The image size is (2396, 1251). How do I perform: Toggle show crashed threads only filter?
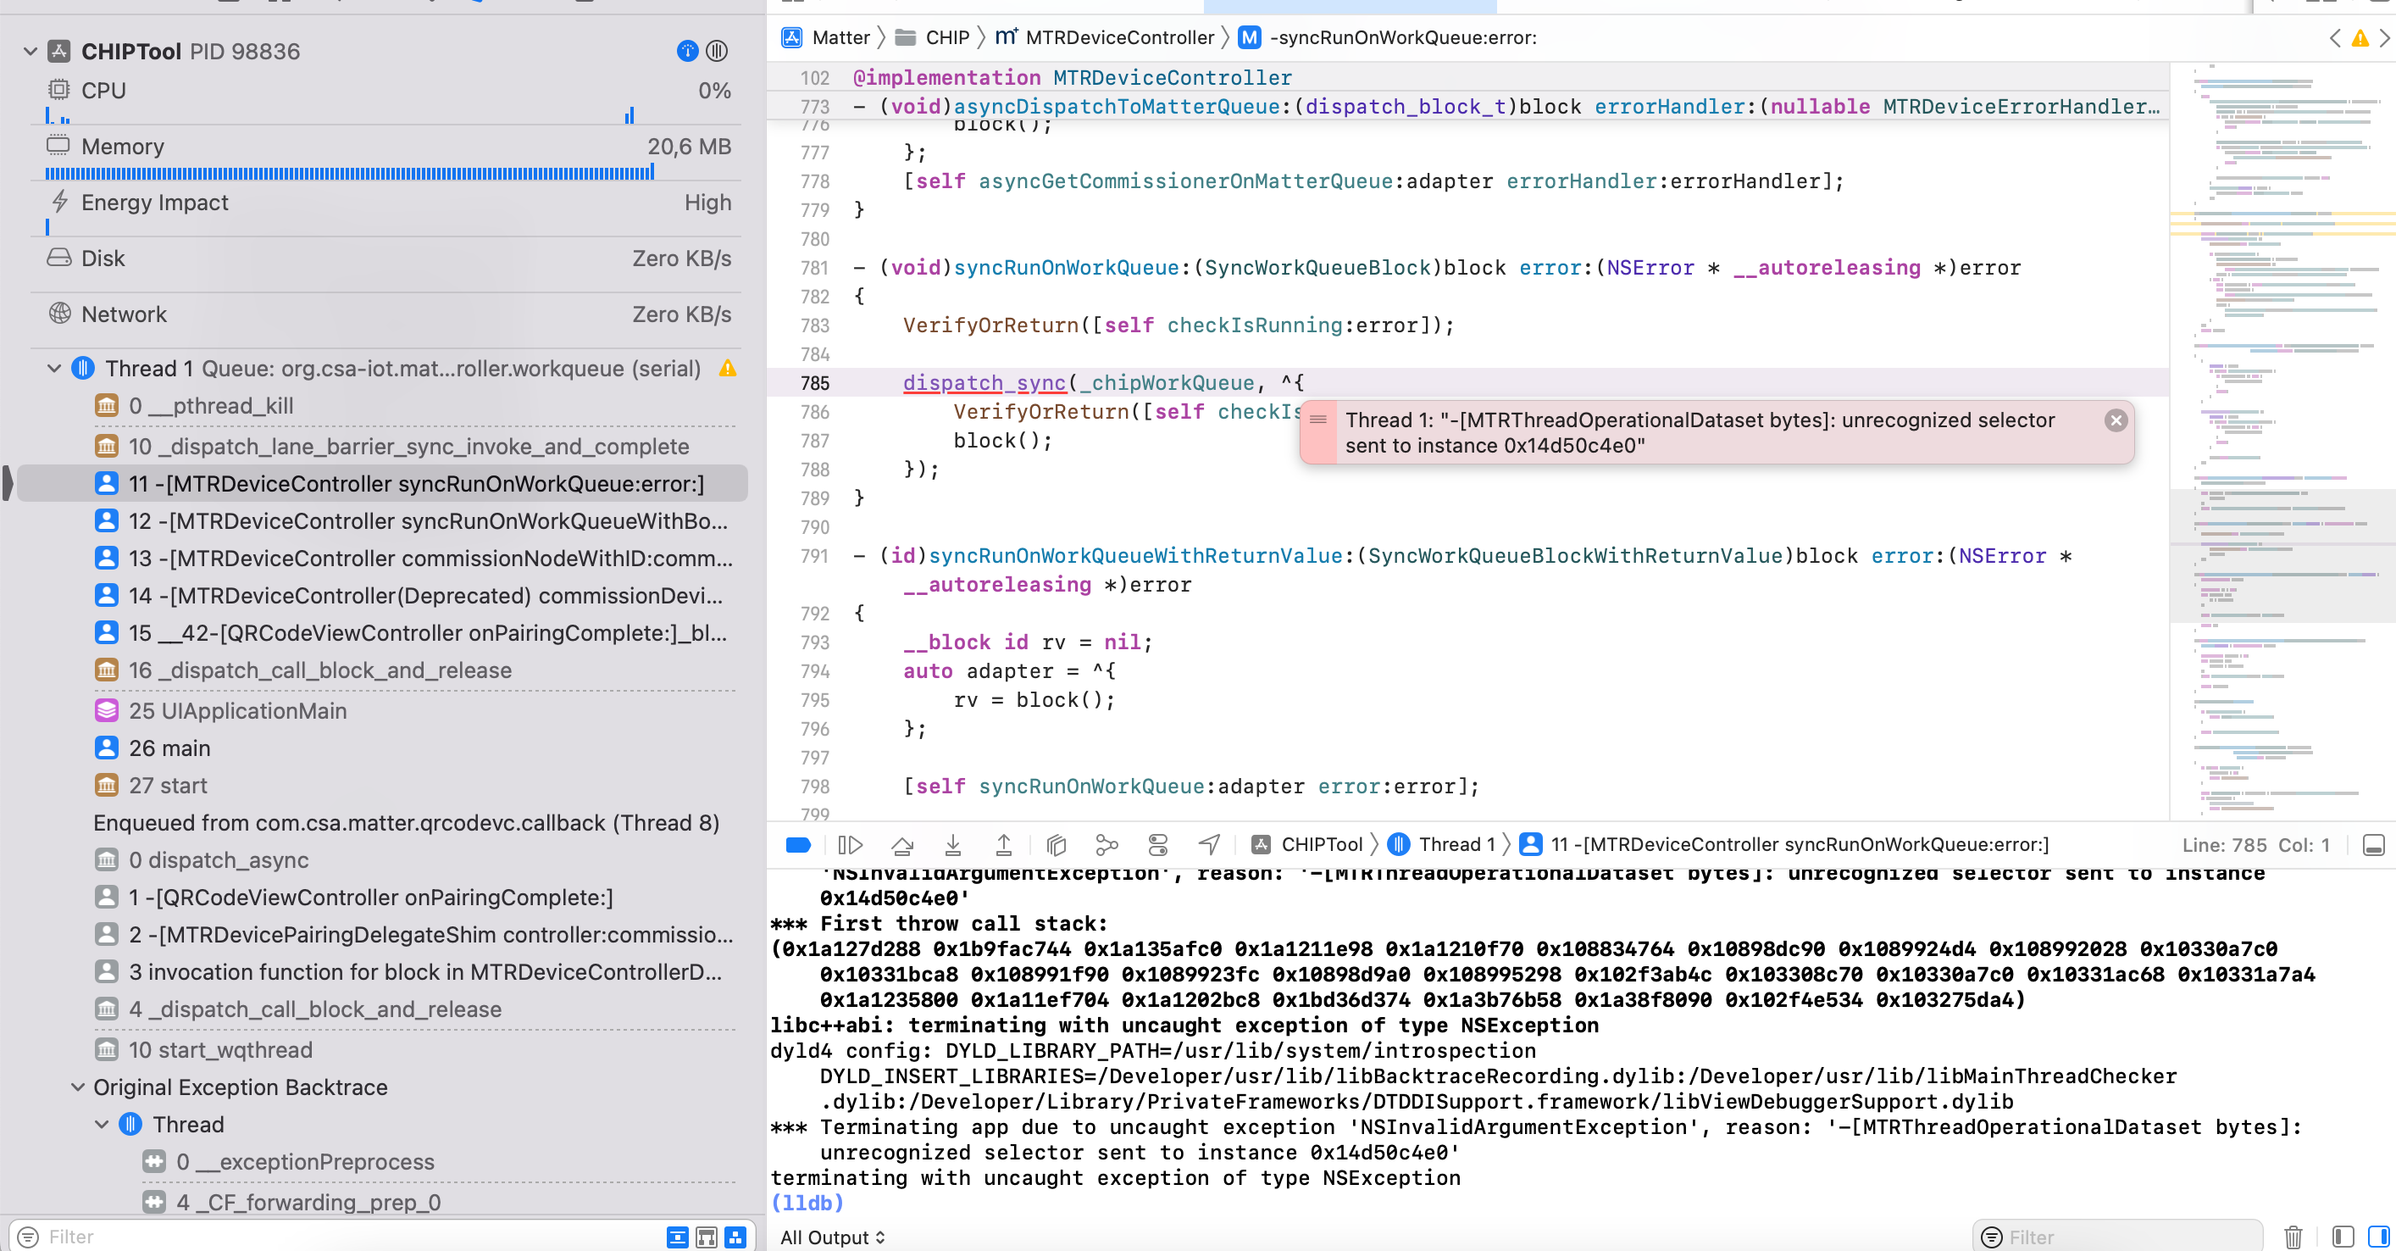coord(678,1237)
